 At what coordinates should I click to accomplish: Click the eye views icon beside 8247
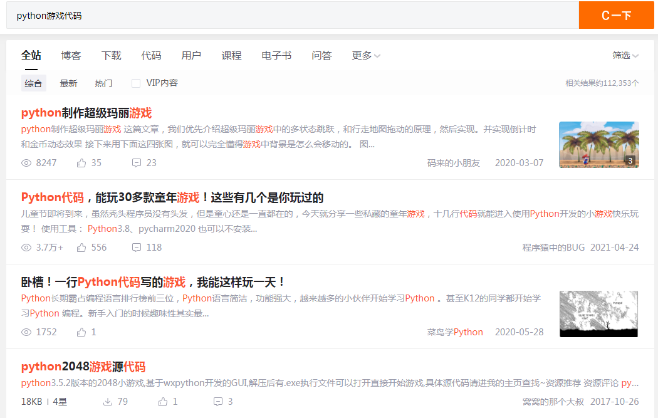(x=26, y=163)
